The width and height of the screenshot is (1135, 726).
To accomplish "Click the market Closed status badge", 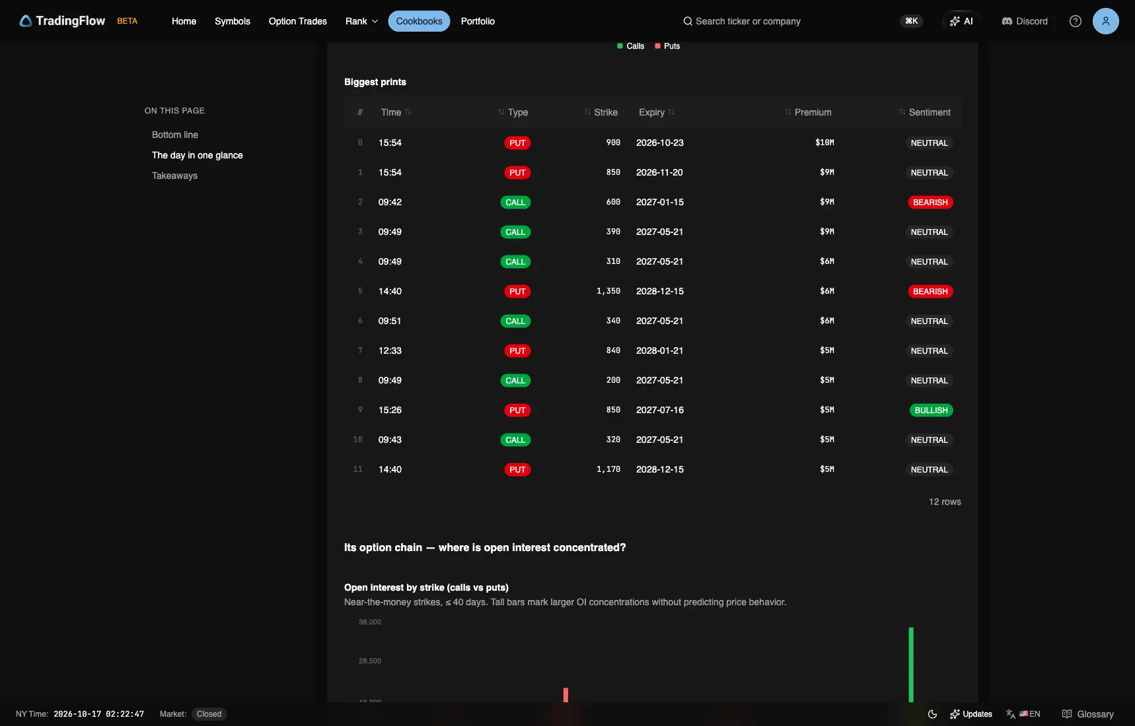I will pos(209,714).
